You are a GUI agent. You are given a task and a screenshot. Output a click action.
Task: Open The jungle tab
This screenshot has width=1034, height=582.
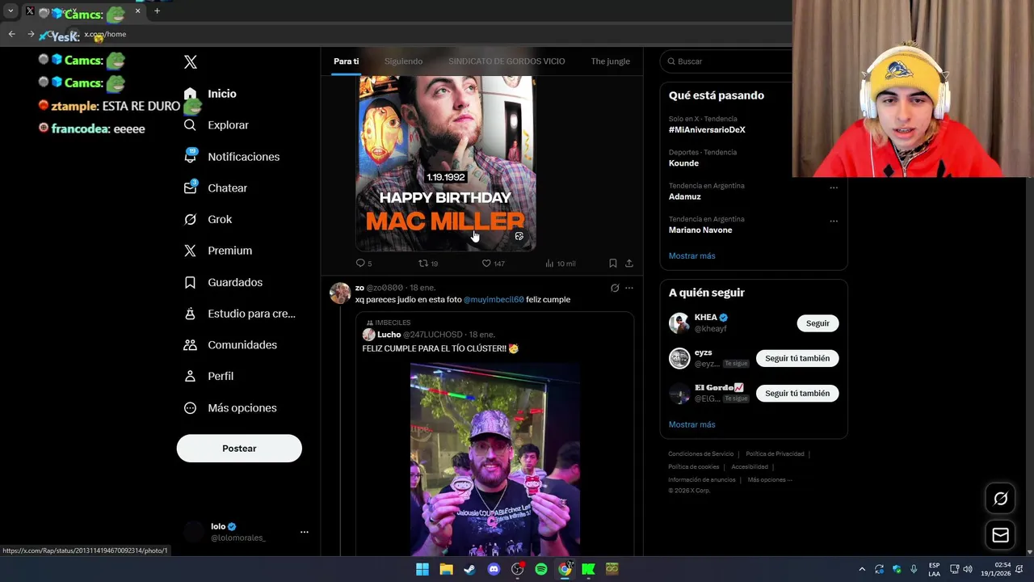coord(610,61)
